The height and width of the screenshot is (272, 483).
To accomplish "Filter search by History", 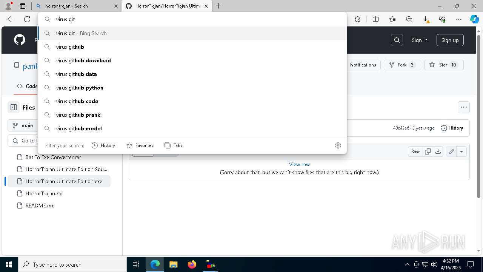I will pos(103,145).
